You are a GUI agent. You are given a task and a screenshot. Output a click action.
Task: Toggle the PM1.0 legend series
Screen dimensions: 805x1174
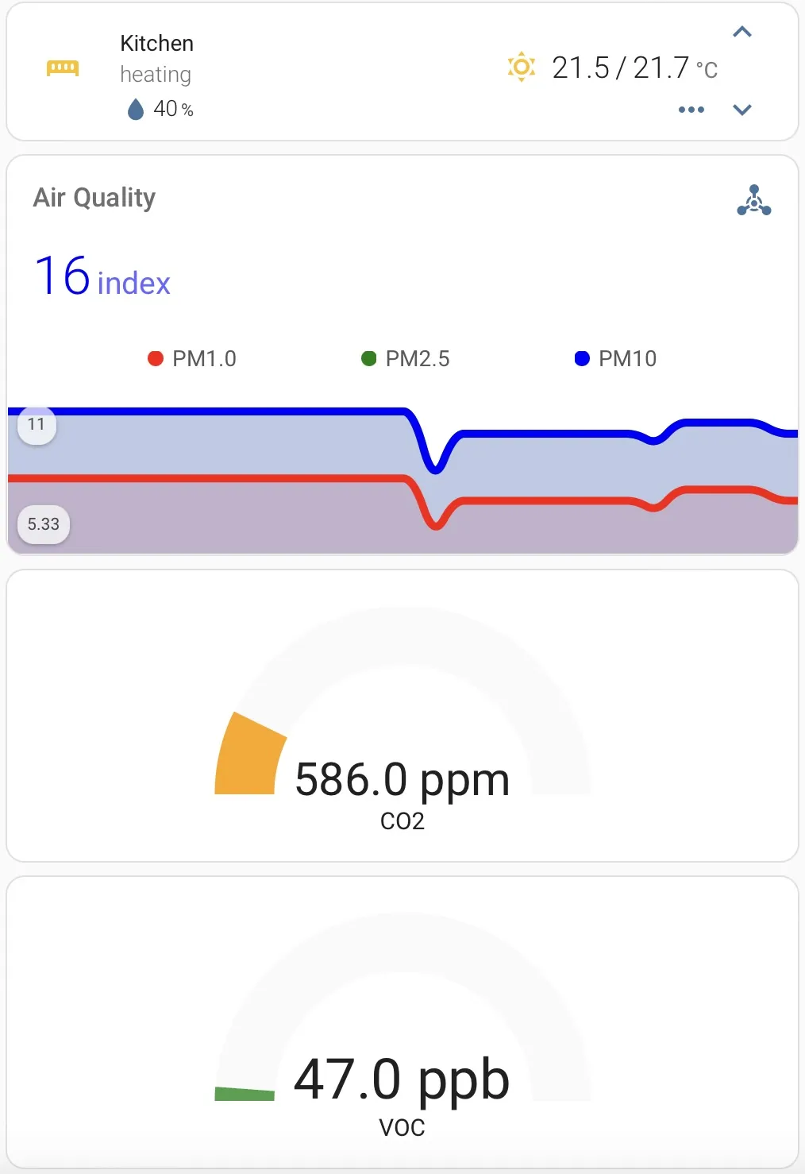click(192, 359)
